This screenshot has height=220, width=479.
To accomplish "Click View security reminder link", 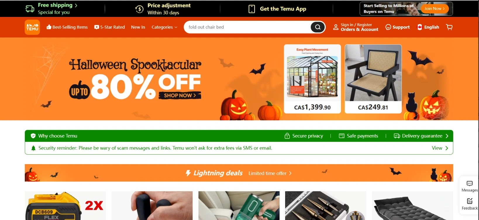I will pos(440,148).
